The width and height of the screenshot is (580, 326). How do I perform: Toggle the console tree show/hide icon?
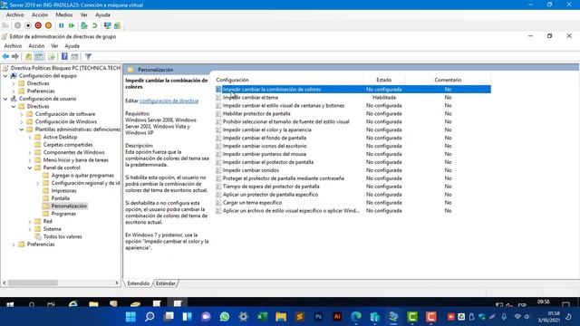(39, 56)
